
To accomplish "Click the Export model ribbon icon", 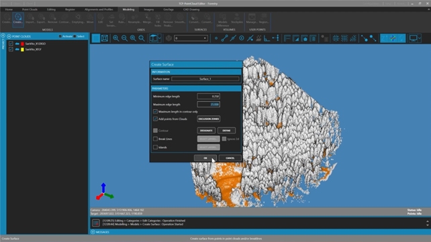I will coord(42,19).
